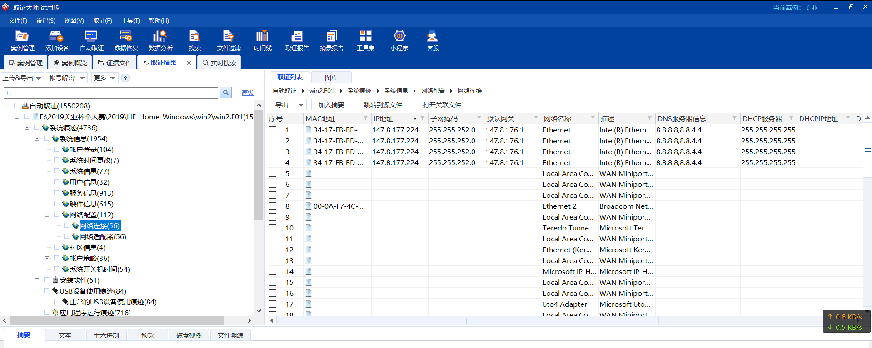Image resolution: width=872 pixels, height=348 pixels.
Task: Switch to the 证据文件 tab
Action: [x=115, y=63]
